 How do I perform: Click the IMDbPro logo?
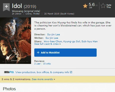click(9, 72)
